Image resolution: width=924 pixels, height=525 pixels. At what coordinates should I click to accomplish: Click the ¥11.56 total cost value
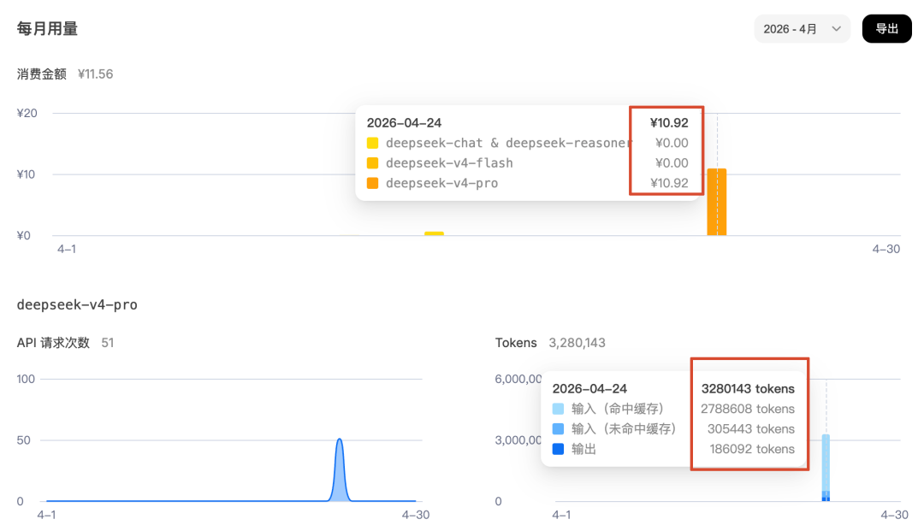[x=96, y=74]
